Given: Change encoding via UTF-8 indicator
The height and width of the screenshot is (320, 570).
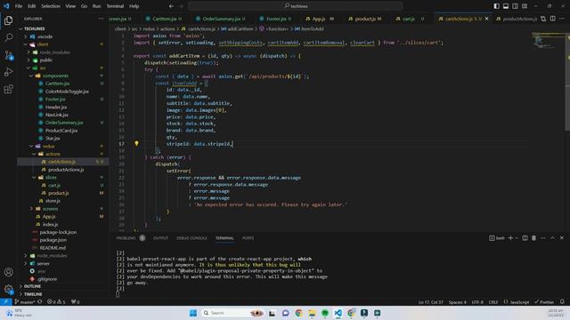Looking at the screenshot, I should pyautogui.click(x=477, y=302).
